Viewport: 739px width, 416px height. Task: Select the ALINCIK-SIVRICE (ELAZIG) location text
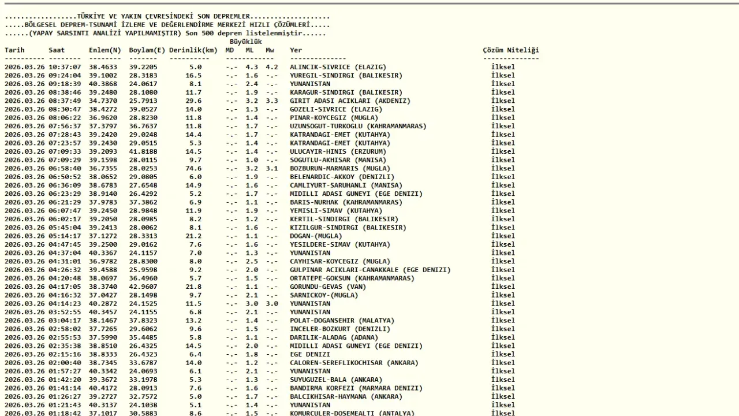point(338,67)
